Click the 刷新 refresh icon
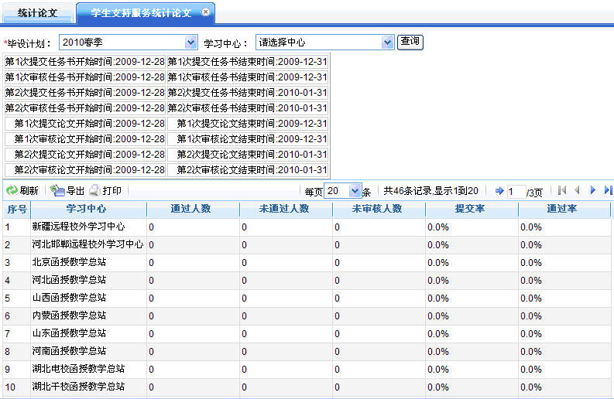Screen dimensions: 614x399 12,190
